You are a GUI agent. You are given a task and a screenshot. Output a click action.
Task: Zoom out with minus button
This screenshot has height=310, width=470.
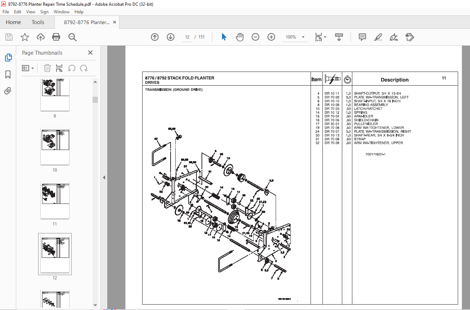pos(256,37)
